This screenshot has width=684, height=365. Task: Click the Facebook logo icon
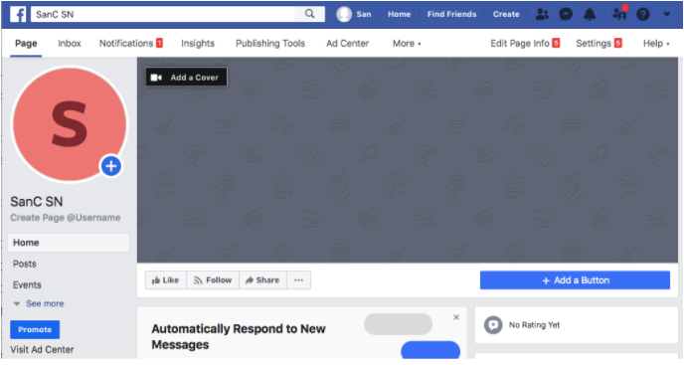18,14
